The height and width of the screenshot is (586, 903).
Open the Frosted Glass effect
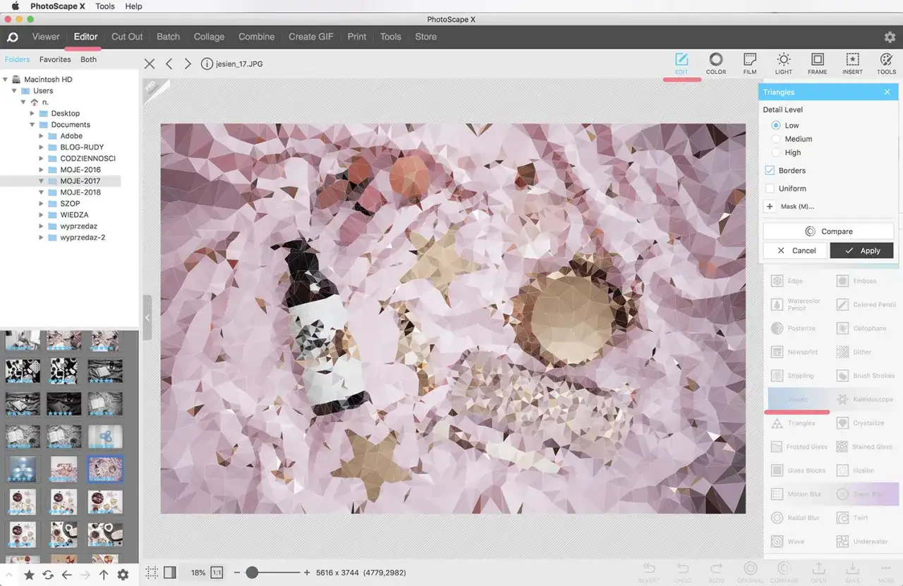[800, 446]
